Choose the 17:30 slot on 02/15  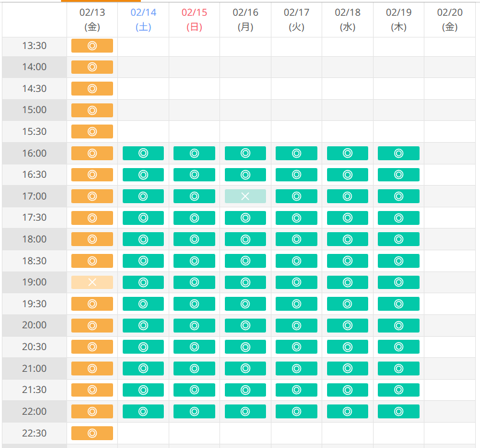click(194, 218)
